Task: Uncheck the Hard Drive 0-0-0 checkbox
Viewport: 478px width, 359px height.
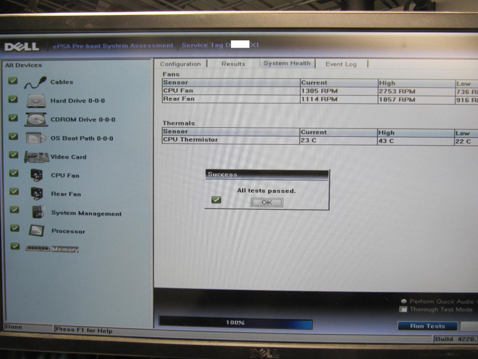Action: tap(13, 99)
